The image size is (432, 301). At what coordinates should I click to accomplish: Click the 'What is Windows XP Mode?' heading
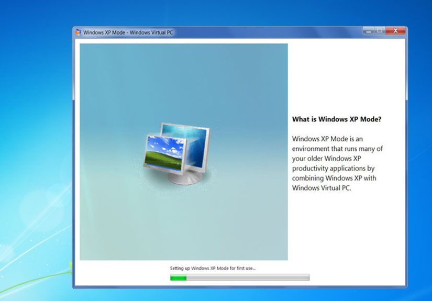point(337,119)
